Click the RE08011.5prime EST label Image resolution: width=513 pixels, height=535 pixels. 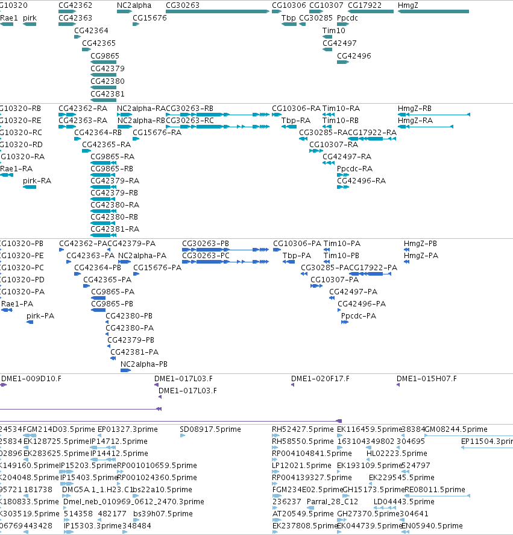point(435,490)
